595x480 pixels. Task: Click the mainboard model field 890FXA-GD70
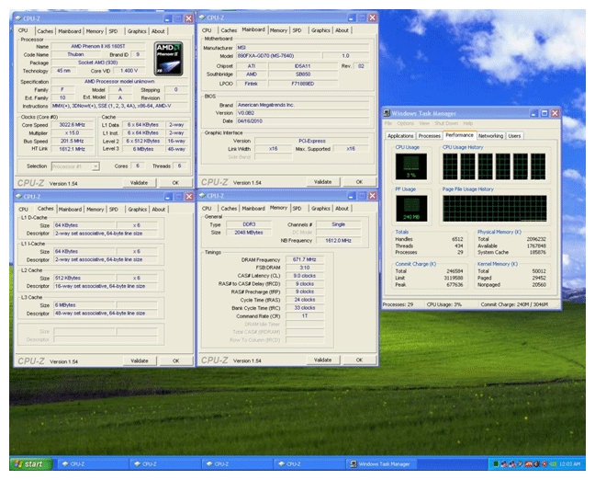[278, 56]
